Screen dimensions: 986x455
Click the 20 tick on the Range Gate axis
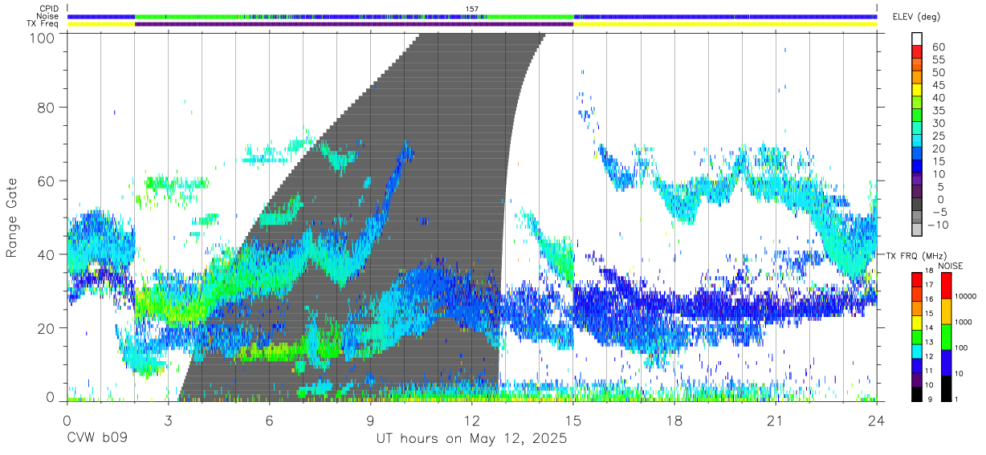point(47,328)
